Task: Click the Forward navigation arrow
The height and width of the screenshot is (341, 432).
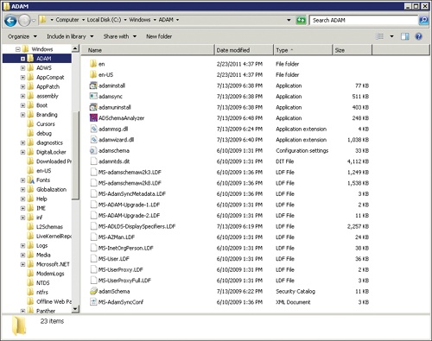Action: [25, 21]
